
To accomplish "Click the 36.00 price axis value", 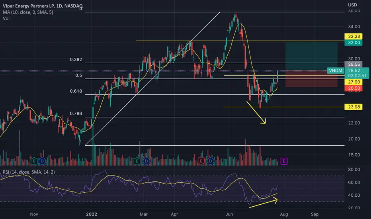I will (354, 11).
